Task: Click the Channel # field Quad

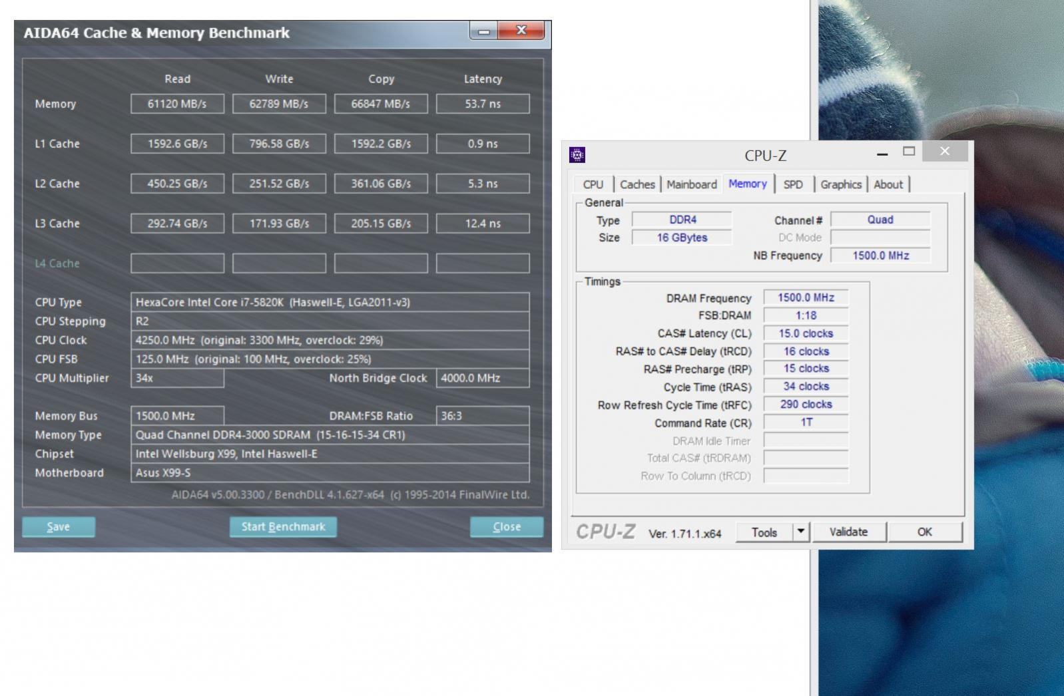Action: [x=880, y=220]
